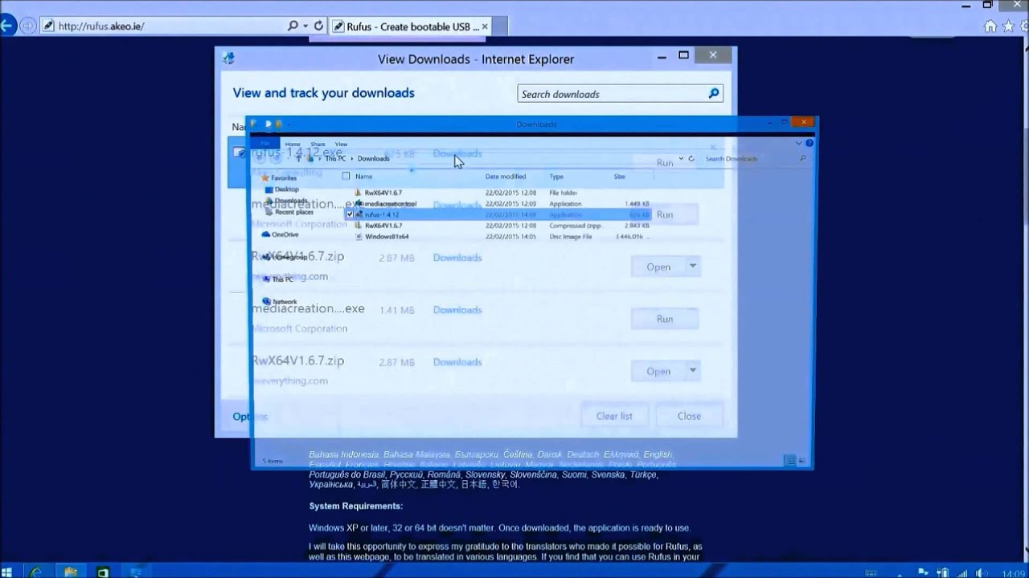1029x578 pixels.
Task: Open the Share ribbon tab
Action: click(x=317, y=144)
